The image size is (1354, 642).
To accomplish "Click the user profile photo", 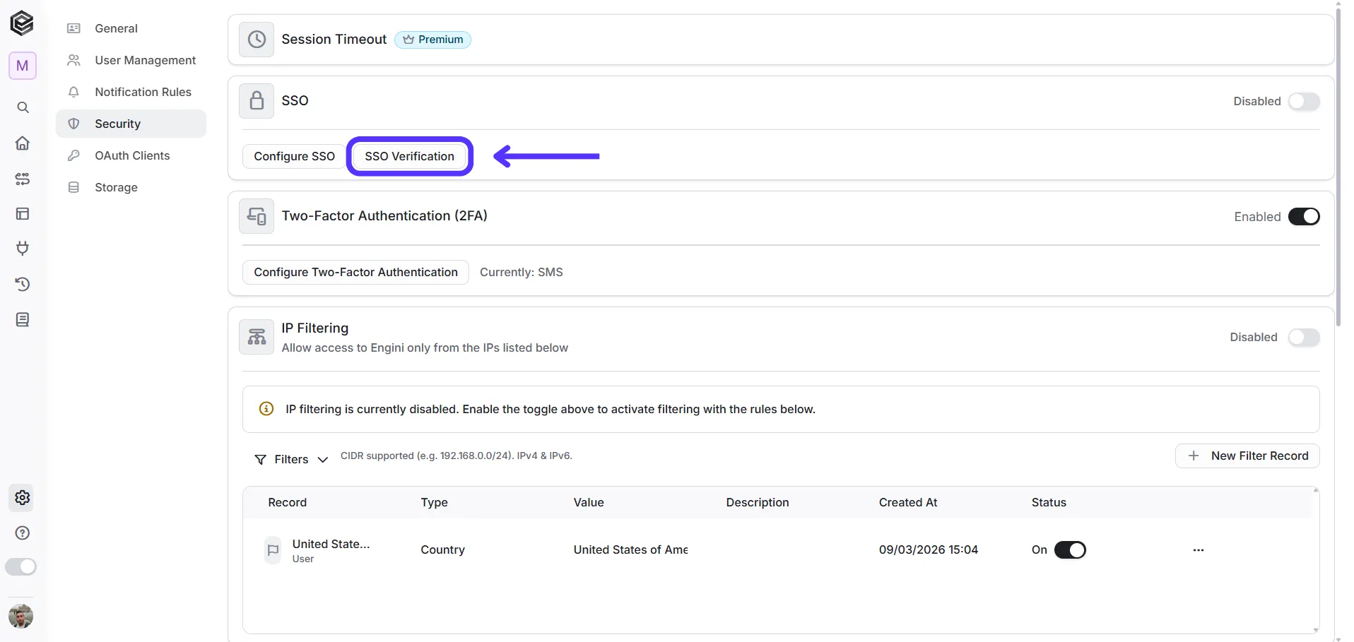I will pos(21,617).
